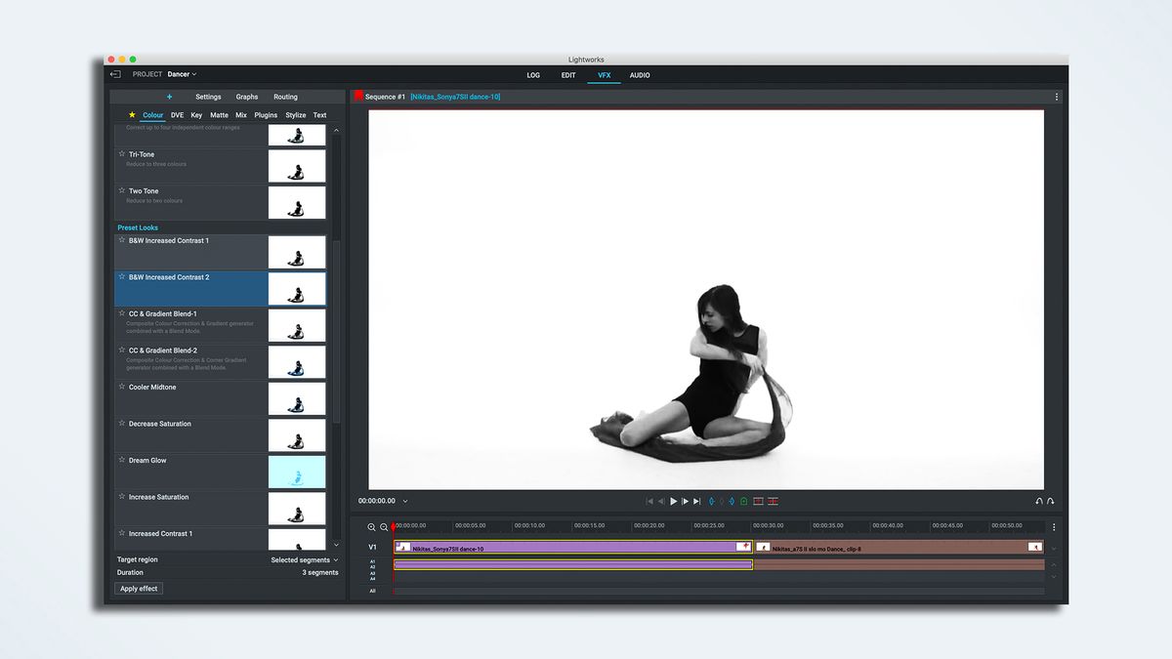Click the Play button in the transport controls
The width and height of the screenshot is (1172, 659).
(674, 501)
